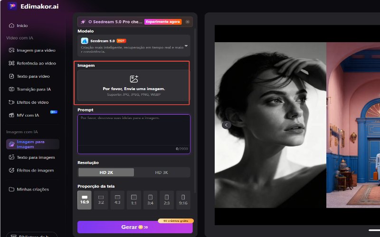Close the Seedream 5.0 Pro banner
This screenshot has height=237, width=380.
(x=188, y=22)
